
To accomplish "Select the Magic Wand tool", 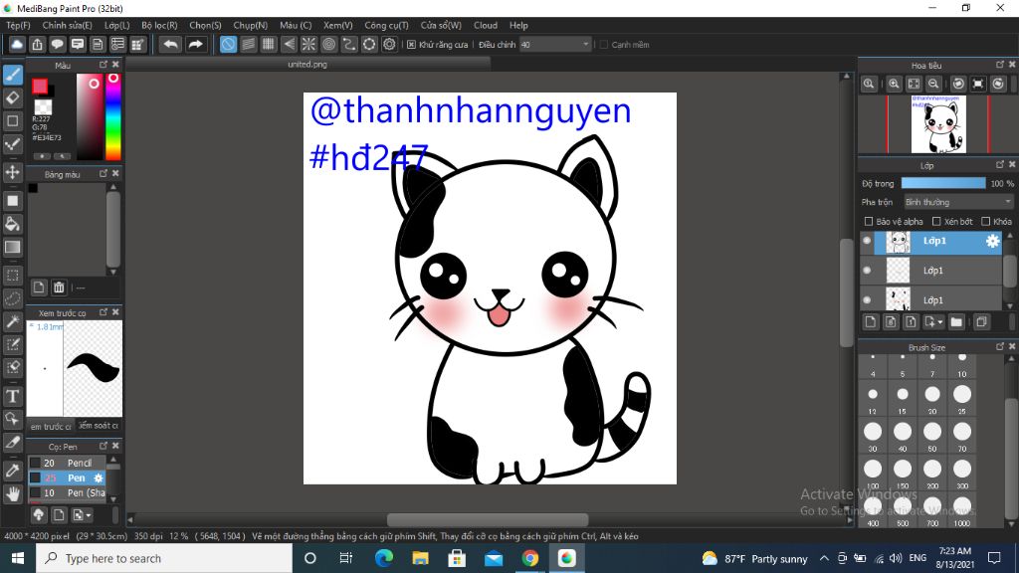I will coord(12,321).
